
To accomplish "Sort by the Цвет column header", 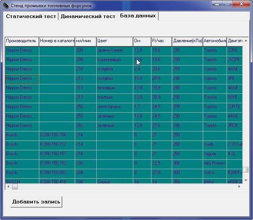I will [x=114, y=41].
